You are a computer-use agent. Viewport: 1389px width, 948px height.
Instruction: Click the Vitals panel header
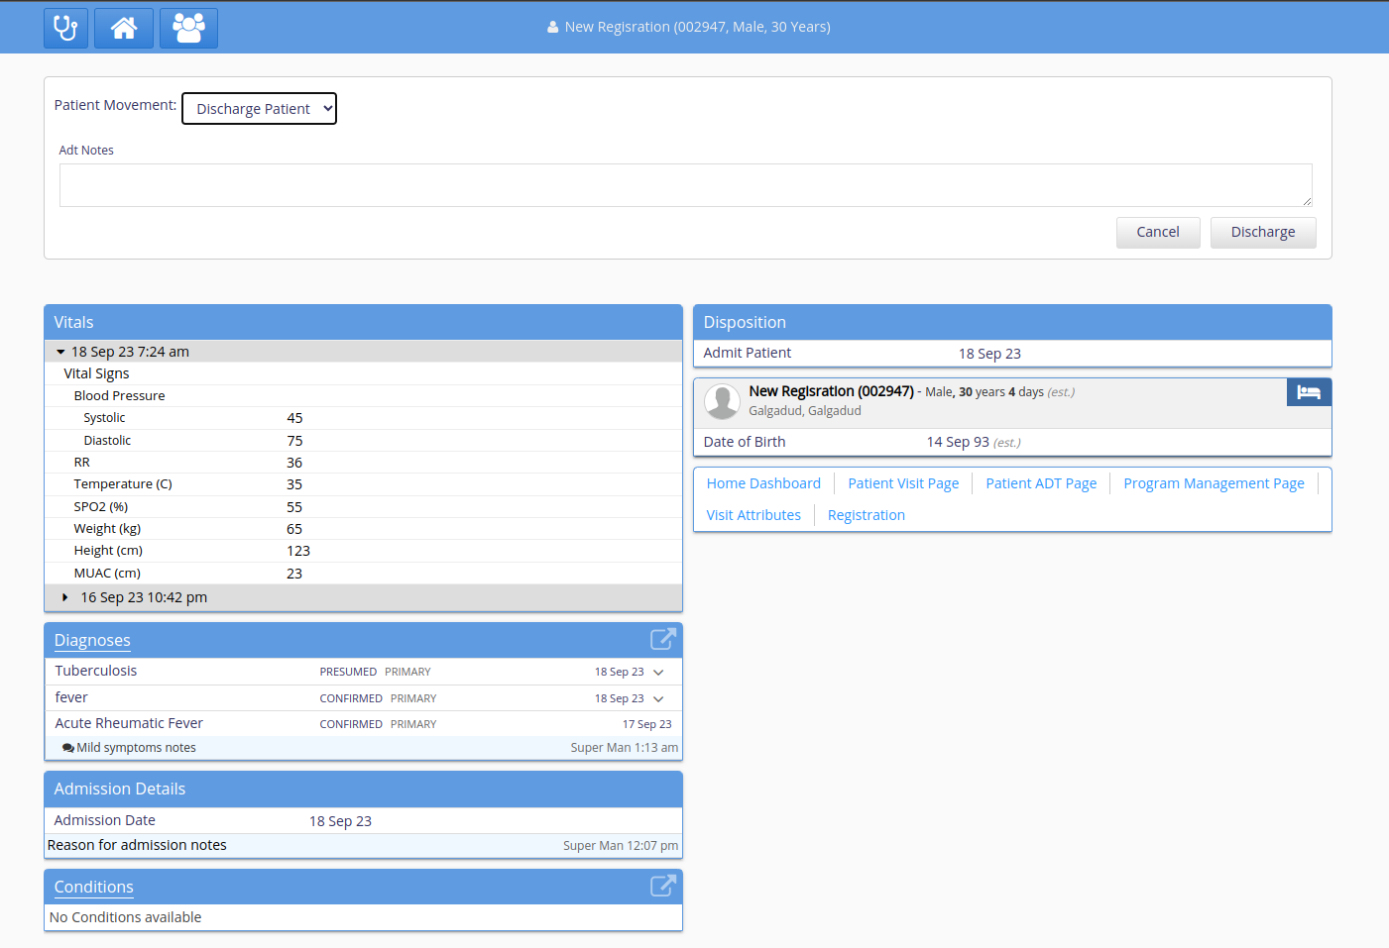tap(363, 322)
